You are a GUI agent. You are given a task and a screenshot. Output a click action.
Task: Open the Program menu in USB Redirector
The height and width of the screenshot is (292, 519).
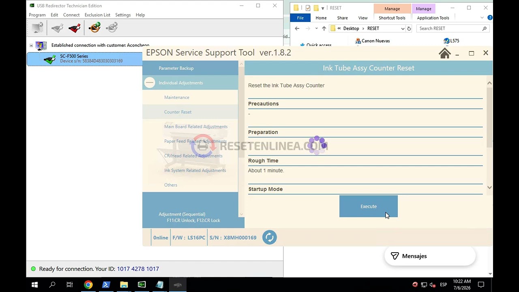tap(37, 15)
